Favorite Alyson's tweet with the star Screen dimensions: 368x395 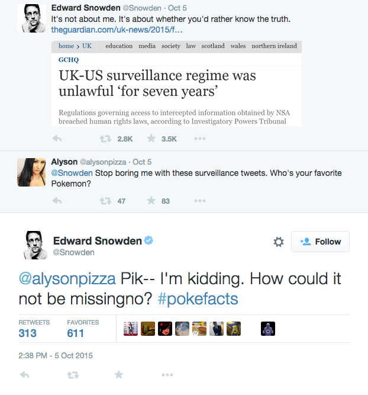[x=151, y=201]
